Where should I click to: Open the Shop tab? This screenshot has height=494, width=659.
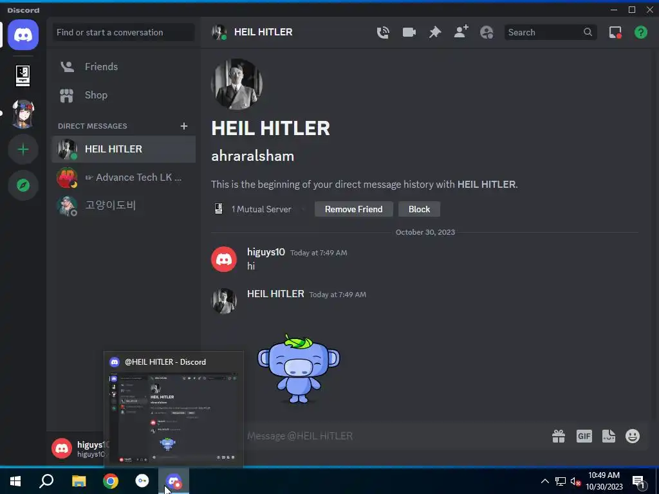click(124, 95)
